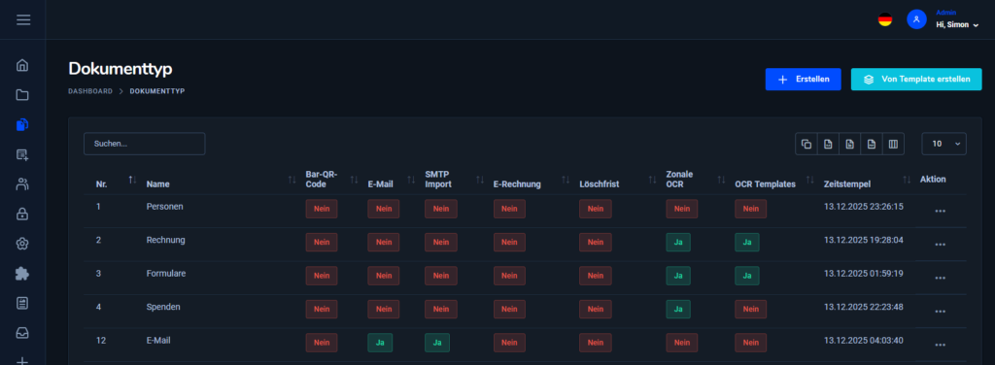Click the E-Mail name cell in row 12
Image resolution: width=995 pixels, height=365 pixels.
click(158, 341)
